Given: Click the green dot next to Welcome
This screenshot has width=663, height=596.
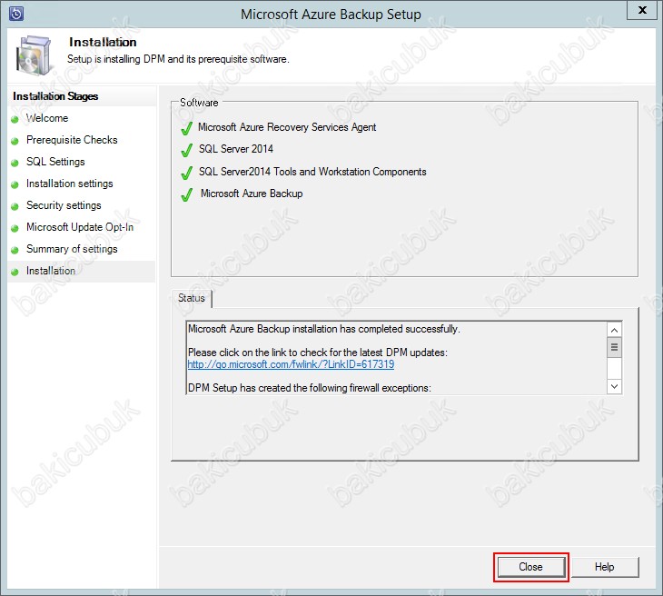Looking at the screenshot, I should click(x=15, y=119).
